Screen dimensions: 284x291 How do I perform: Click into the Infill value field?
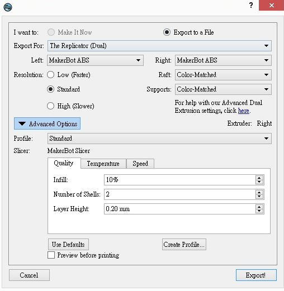pyautogui.click(x=179, y=180)
